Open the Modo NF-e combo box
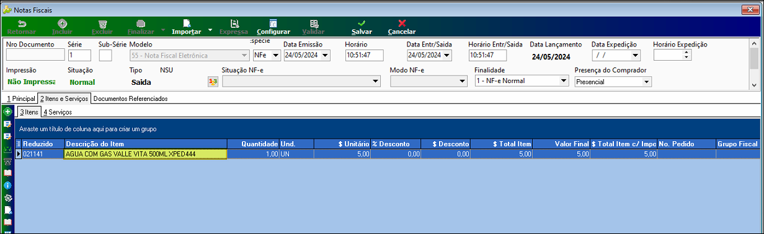Image resolution: width=764 pixels, height=234 pixels. click(x=463, y=81)
